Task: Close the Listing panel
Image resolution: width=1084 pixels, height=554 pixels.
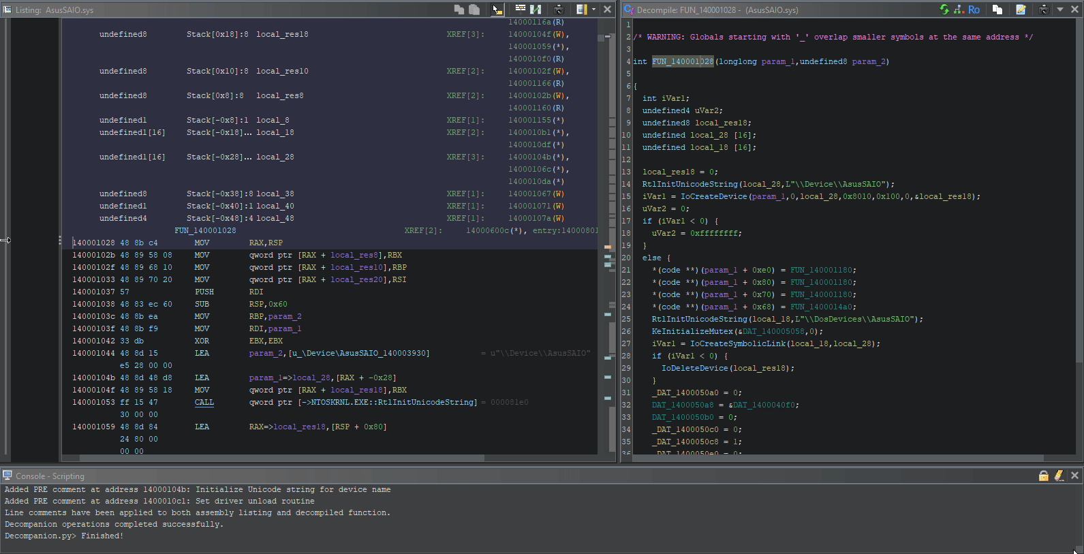Action: 607,10
